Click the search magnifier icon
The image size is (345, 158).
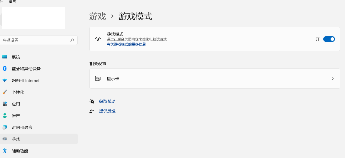tap(72, 40)
